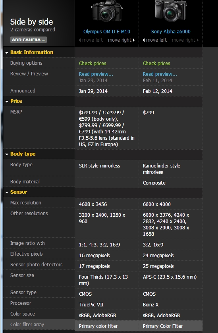Check prices for the Olympus

93,63
